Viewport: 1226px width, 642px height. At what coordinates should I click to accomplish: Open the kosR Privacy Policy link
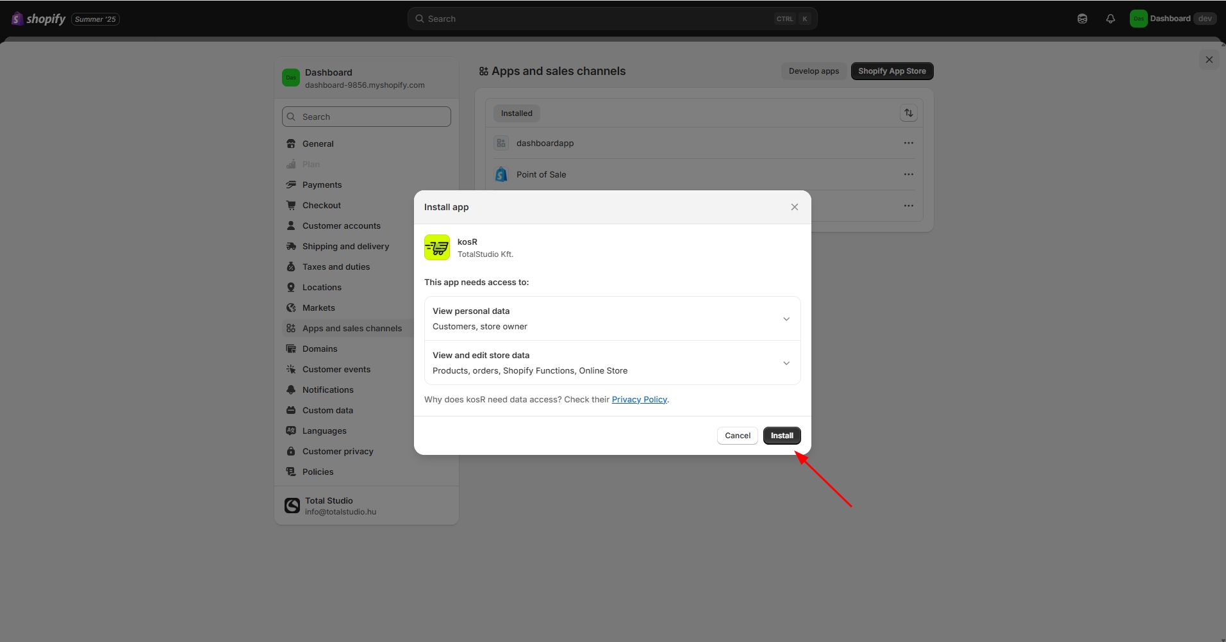pyautogui.click(x=639, y=400)
